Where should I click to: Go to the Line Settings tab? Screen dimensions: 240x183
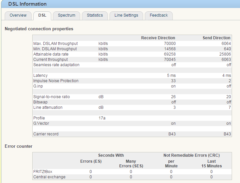click(126, 15)
